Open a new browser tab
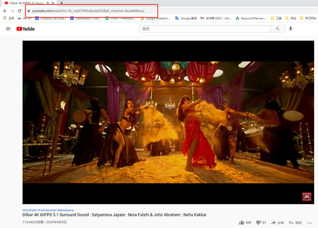 point(62,3)
